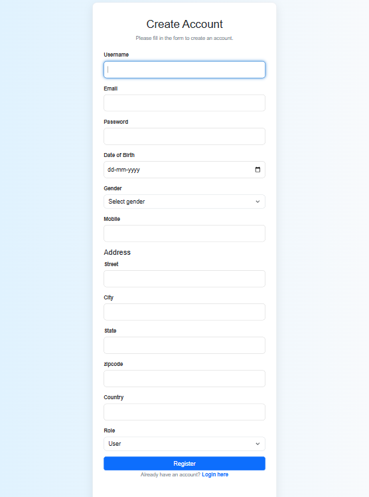
Task: Click the 'Please fill in the form' subtitle
Action: pyautogui.click(x=184, y=38)
